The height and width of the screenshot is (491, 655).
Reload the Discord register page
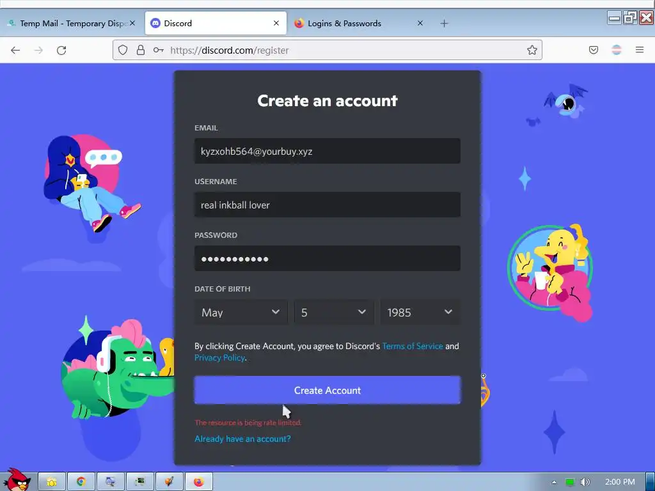[x=61, y=51]
